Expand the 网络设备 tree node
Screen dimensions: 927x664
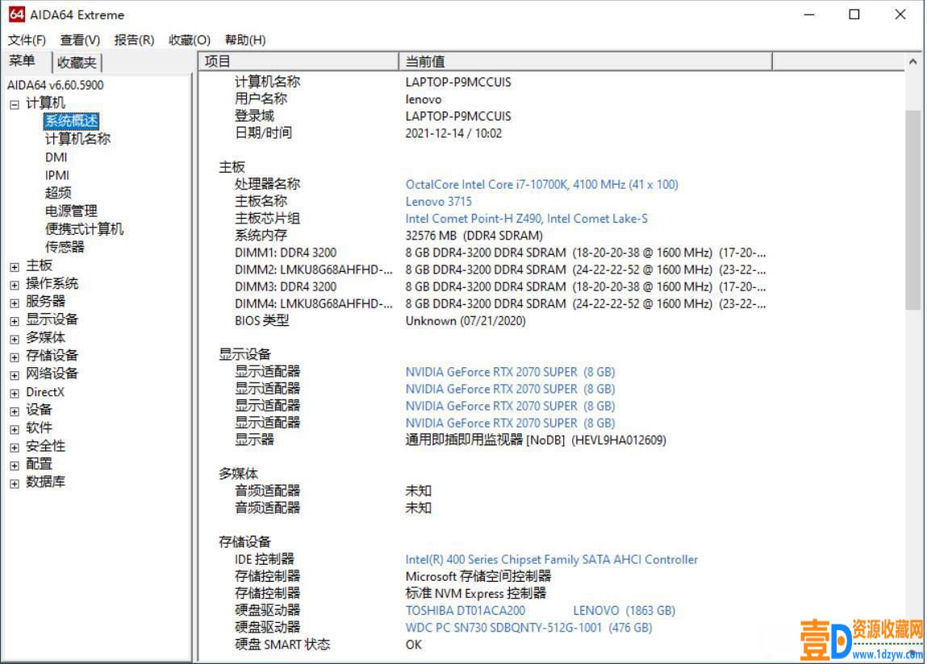14,374
